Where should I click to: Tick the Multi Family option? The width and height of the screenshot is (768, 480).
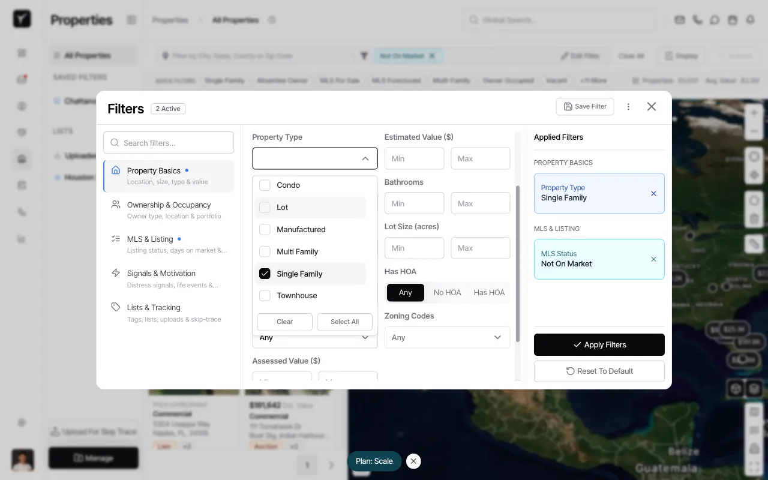[x=265, y=251]
